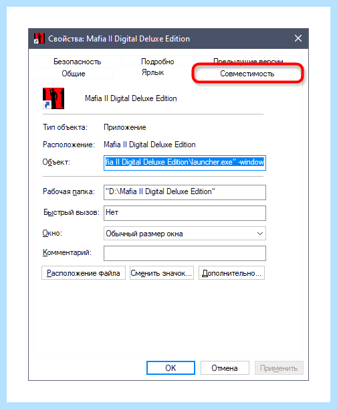Image resolution: width=337 pixels, height=409 pixels.
Task: Click the Отмена button
Action: click(225, 367)
